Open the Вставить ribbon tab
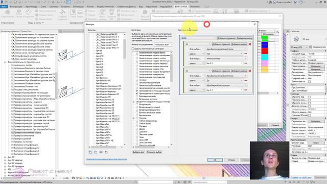Screen dimensions: 327x184 click(65, 7)
